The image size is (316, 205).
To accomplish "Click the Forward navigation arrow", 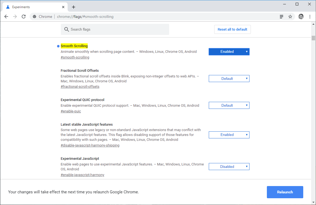I will click(x=15, y=17).
